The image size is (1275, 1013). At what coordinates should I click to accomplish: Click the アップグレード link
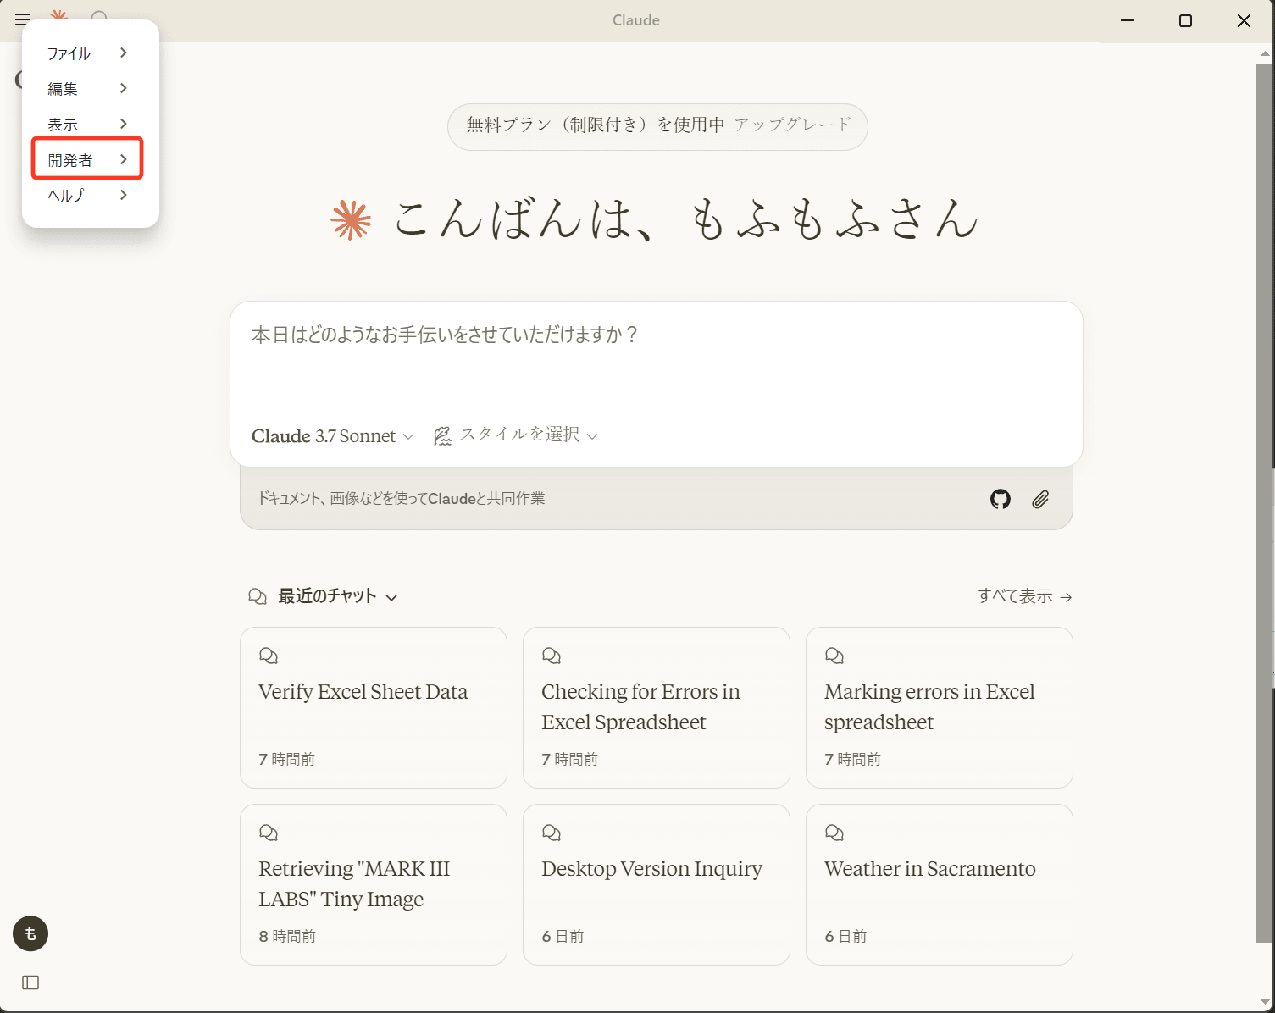tap(793, 125)
